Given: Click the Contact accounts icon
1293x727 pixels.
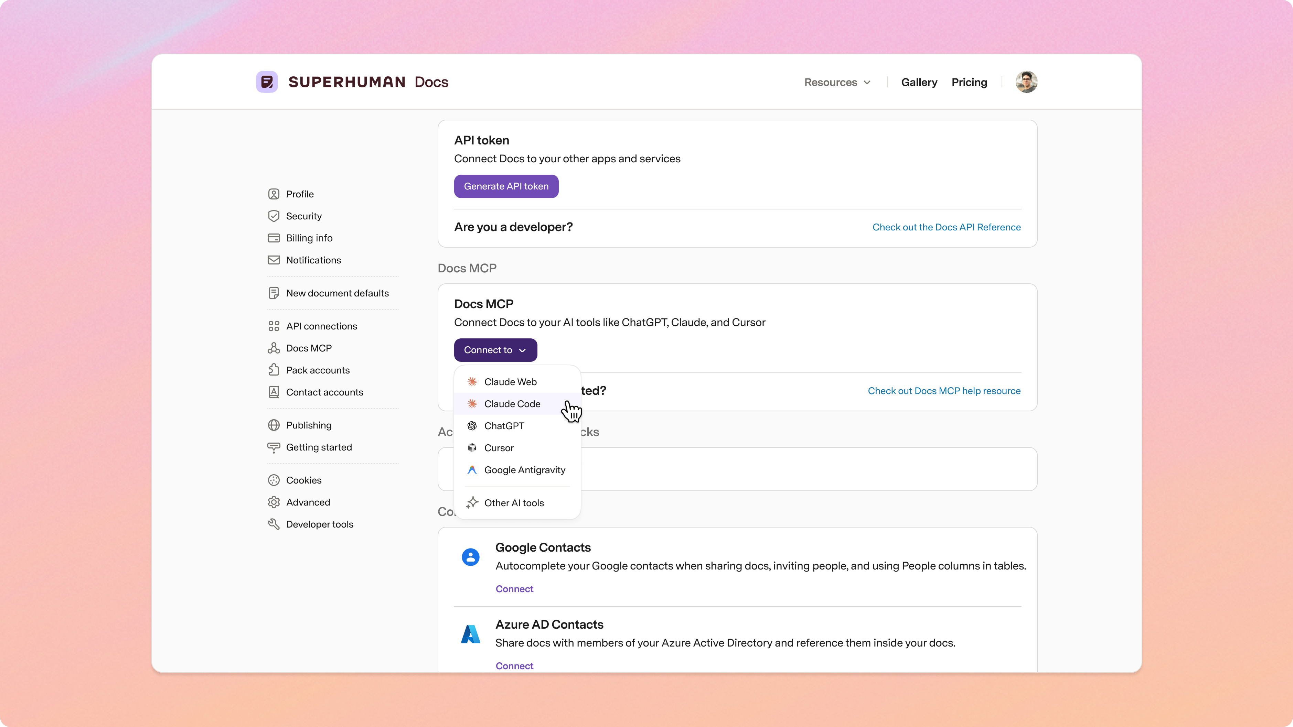Looking at the screenshot, I should 274,392.
